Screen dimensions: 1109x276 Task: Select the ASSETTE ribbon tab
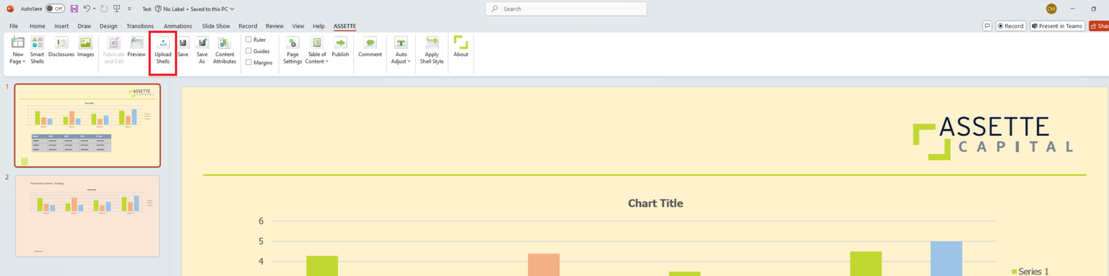click(x=344, y=26)
